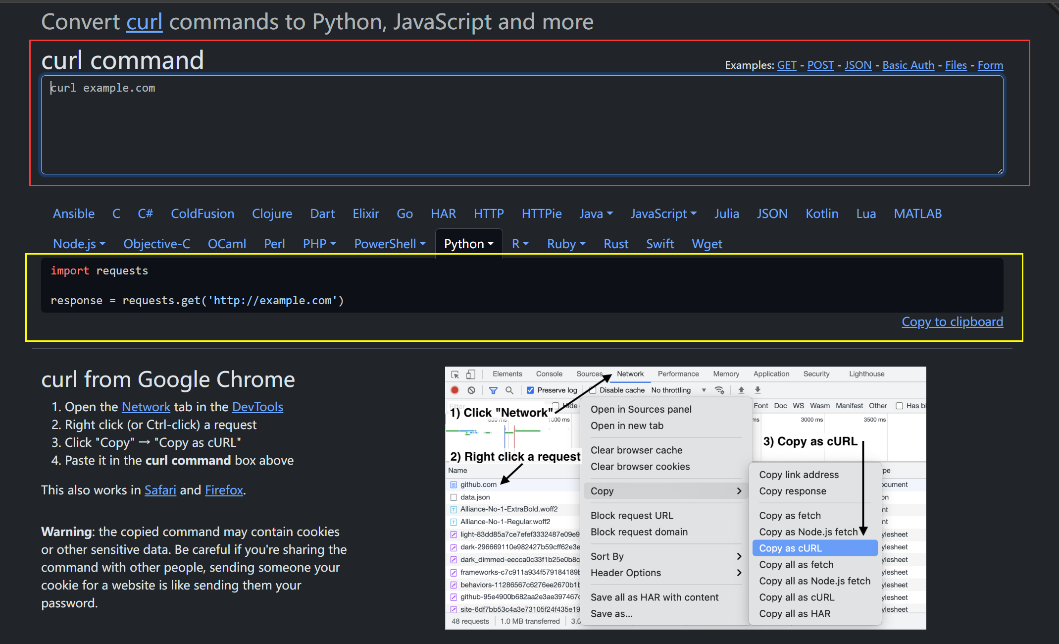
Task: Click inside the curl command text box
Action: (x=522, y=125)
